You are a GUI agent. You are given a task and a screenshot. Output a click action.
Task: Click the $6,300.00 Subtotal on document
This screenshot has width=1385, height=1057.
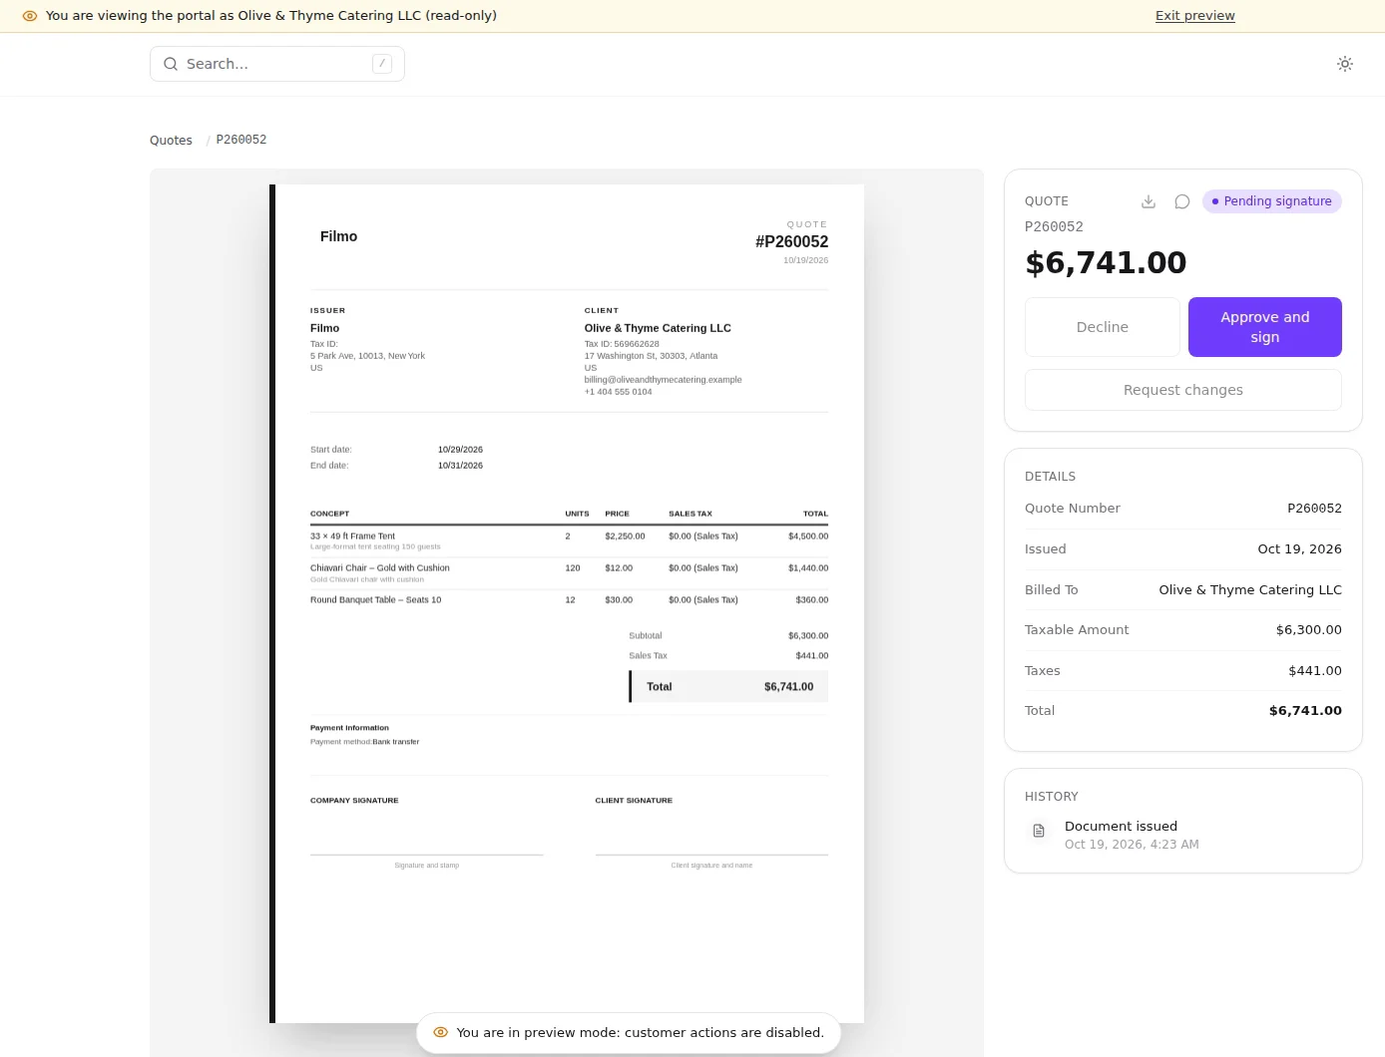point(808,636)
